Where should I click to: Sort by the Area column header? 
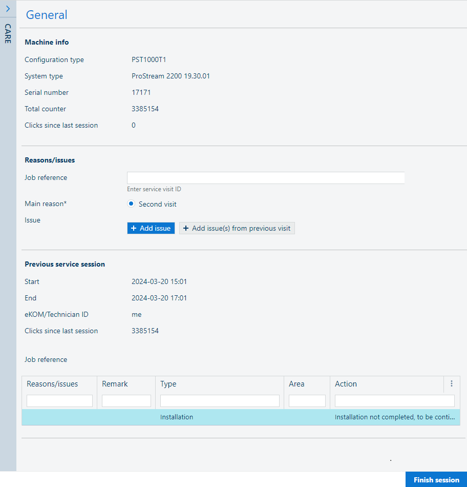pos(296,384)
